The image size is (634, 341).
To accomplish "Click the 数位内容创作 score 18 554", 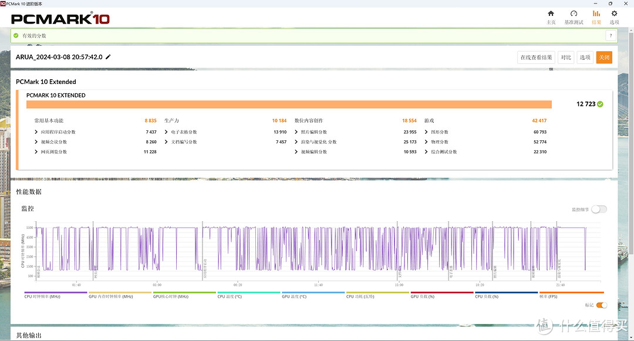I will [x=409, y=121].
